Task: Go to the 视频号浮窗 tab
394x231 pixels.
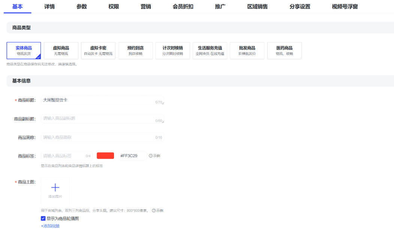Action: pos(345,6)
